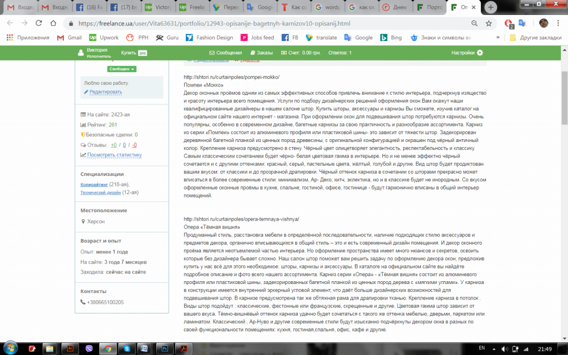
Task: Bookmark this page with the star icon
Action: tap(489, 23)
